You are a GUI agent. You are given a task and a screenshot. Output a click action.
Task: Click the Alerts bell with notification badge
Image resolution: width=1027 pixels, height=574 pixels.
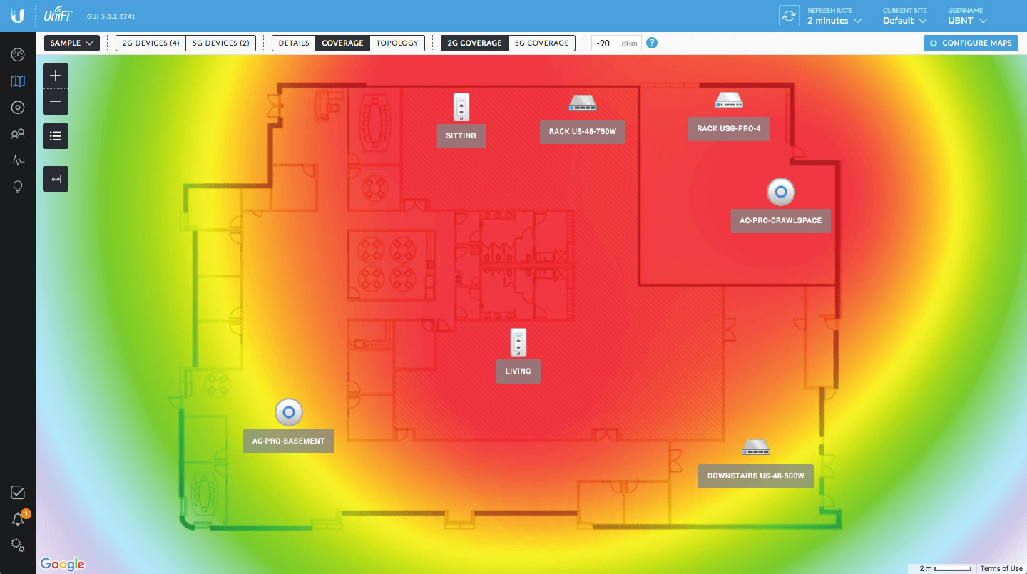pos(17,518)
